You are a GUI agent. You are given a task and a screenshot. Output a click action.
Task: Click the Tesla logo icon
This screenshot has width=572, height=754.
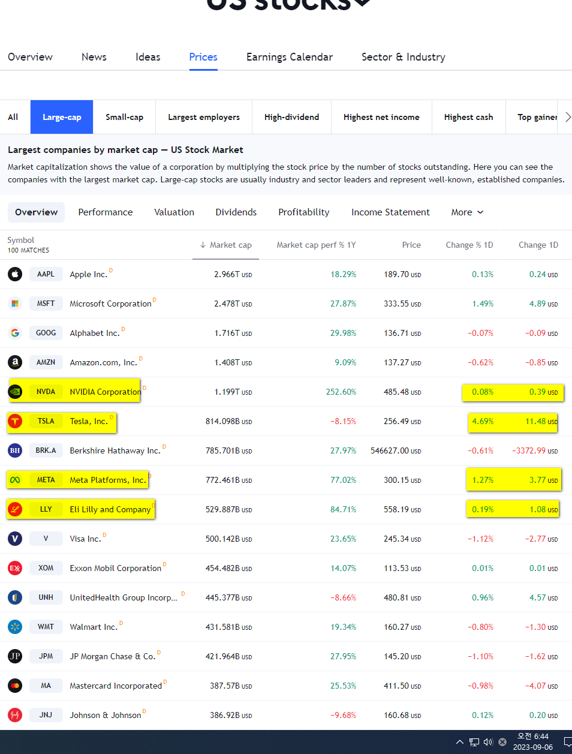pos(15,421)
